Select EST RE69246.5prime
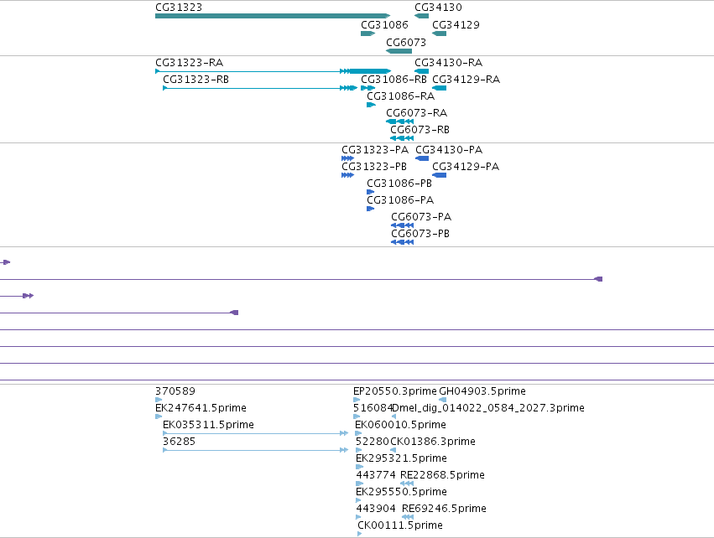The height and width of the screenshot is (538, 714). pyautogui.click(x=444, y=509)
